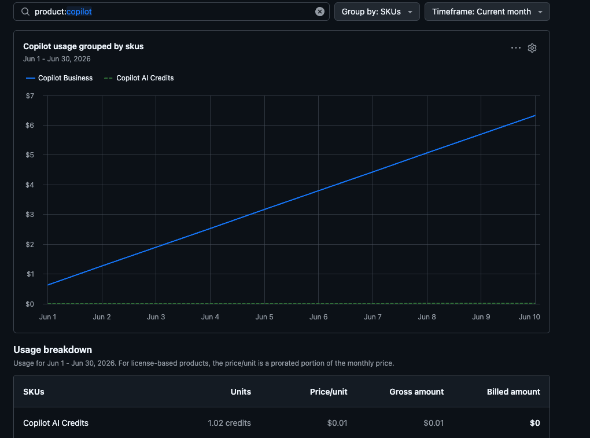Click the $0 y-axis label
Image resolution: width=590 pixels, height=438 pixels.
coord(30,304)
